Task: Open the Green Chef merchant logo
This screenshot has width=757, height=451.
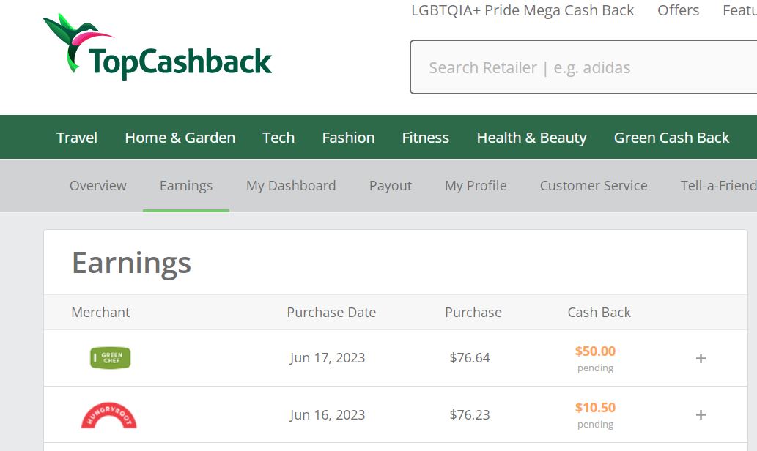Action: (x=110, y=358)
